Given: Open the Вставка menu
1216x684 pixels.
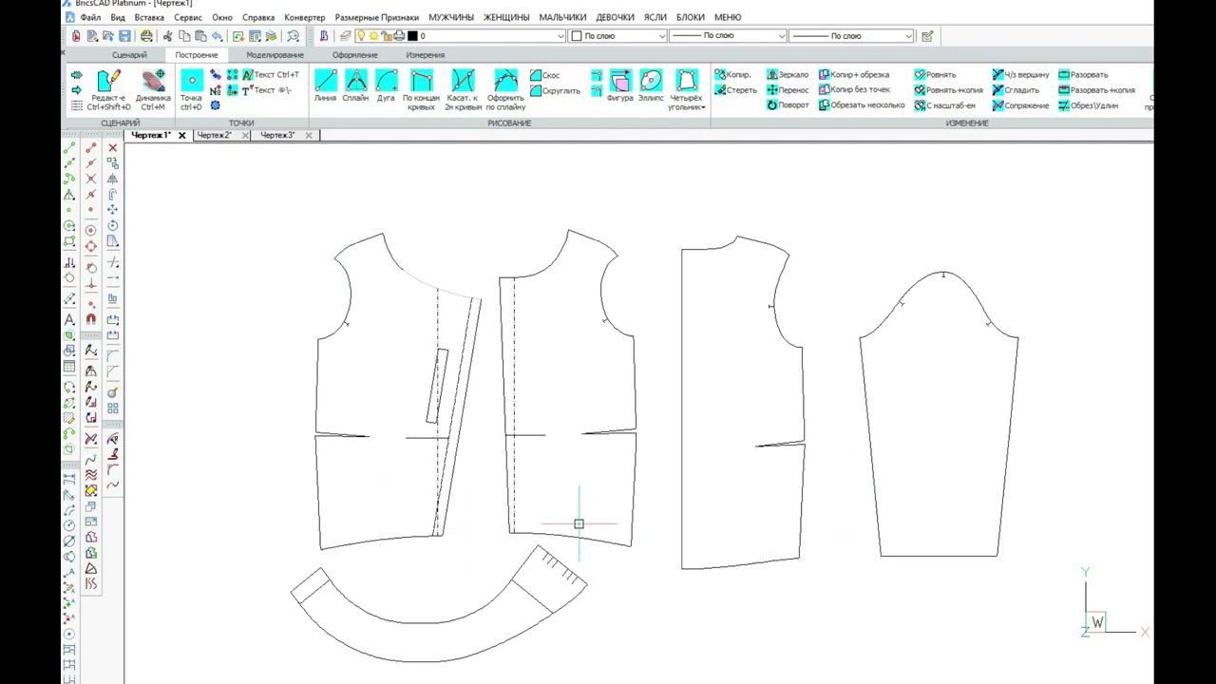Looking at the screenshot, I should click(149, 17).
